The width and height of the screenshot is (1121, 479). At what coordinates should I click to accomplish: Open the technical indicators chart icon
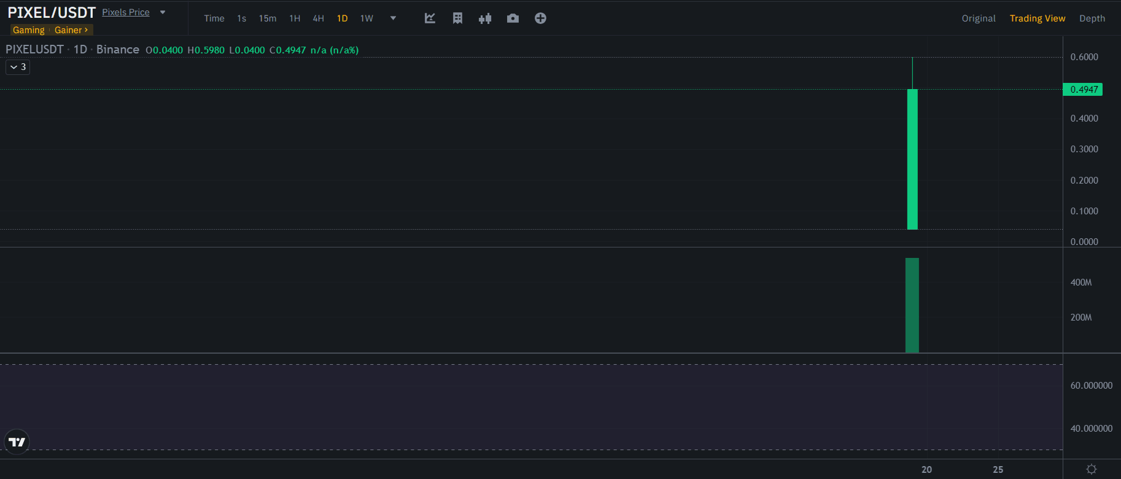430,18
